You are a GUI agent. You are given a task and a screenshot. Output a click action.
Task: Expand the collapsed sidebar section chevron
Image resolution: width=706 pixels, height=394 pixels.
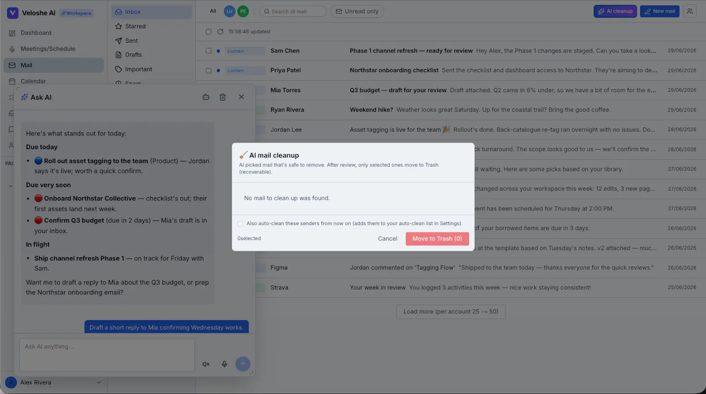pyautogui.click(x=11, y=186)
